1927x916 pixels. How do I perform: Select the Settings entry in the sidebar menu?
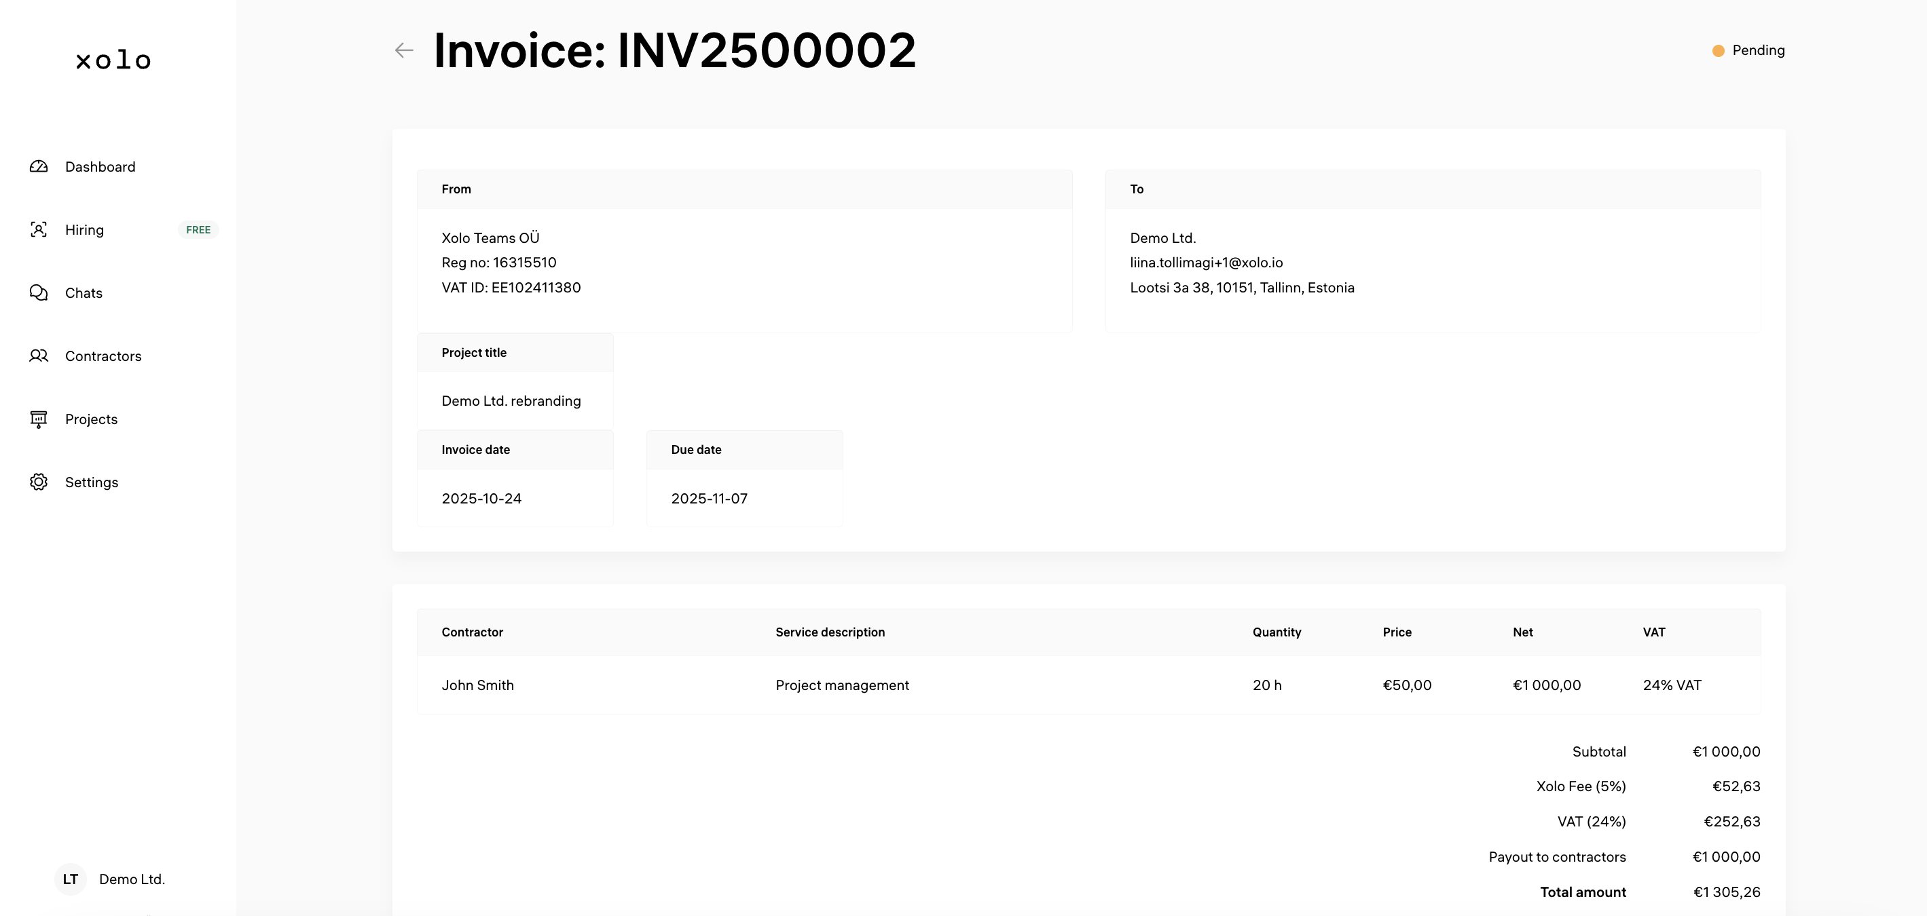point(91,482)
